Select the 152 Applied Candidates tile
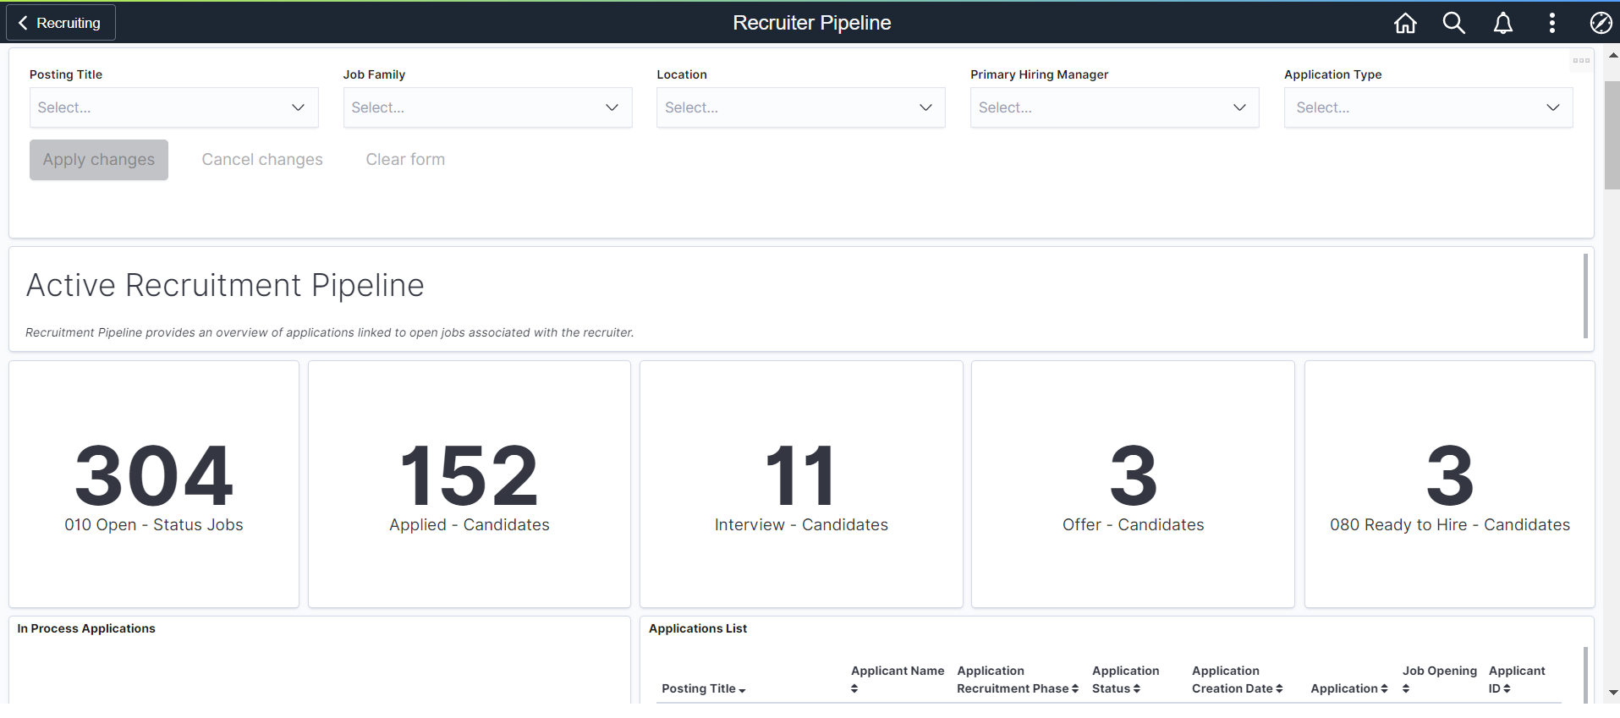The height and width of the screenshot is (718, 1620). [470, 484]
